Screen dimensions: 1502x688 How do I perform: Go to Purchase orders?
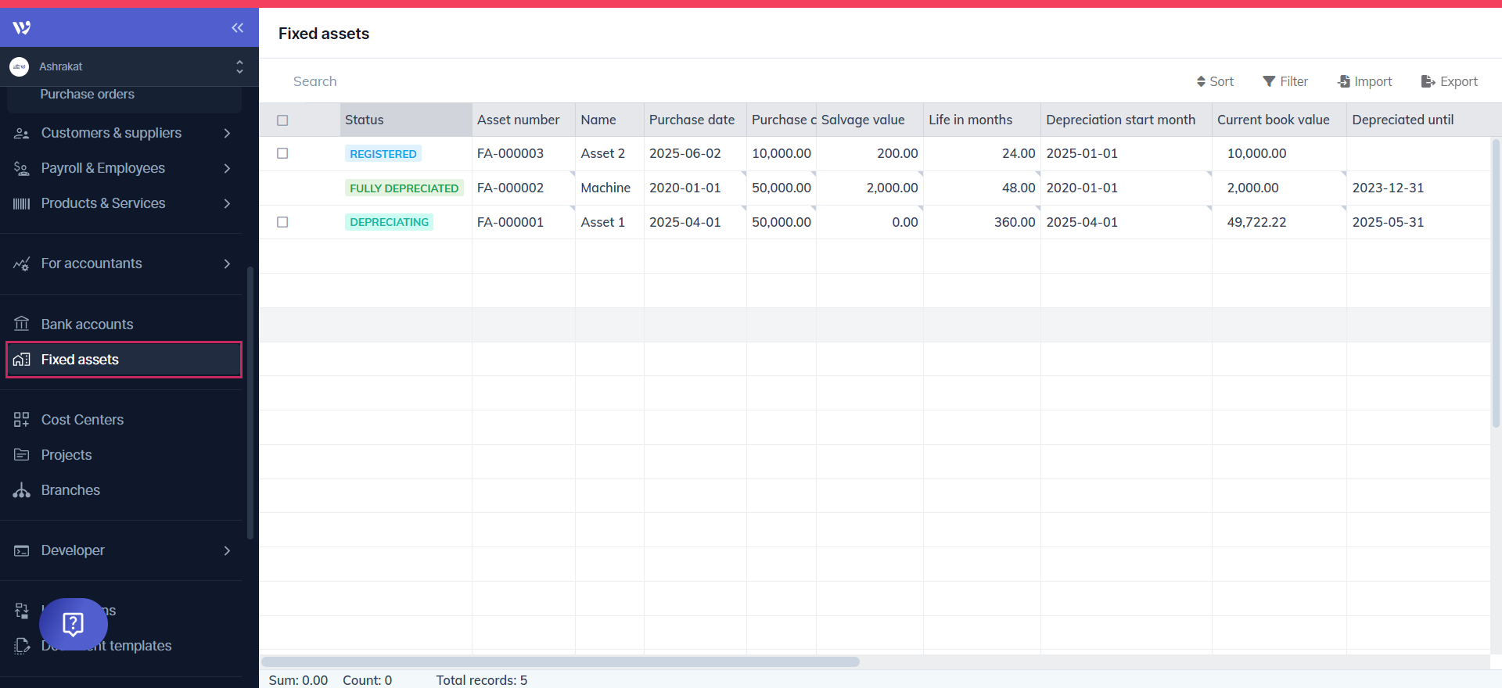click(88, 95)
